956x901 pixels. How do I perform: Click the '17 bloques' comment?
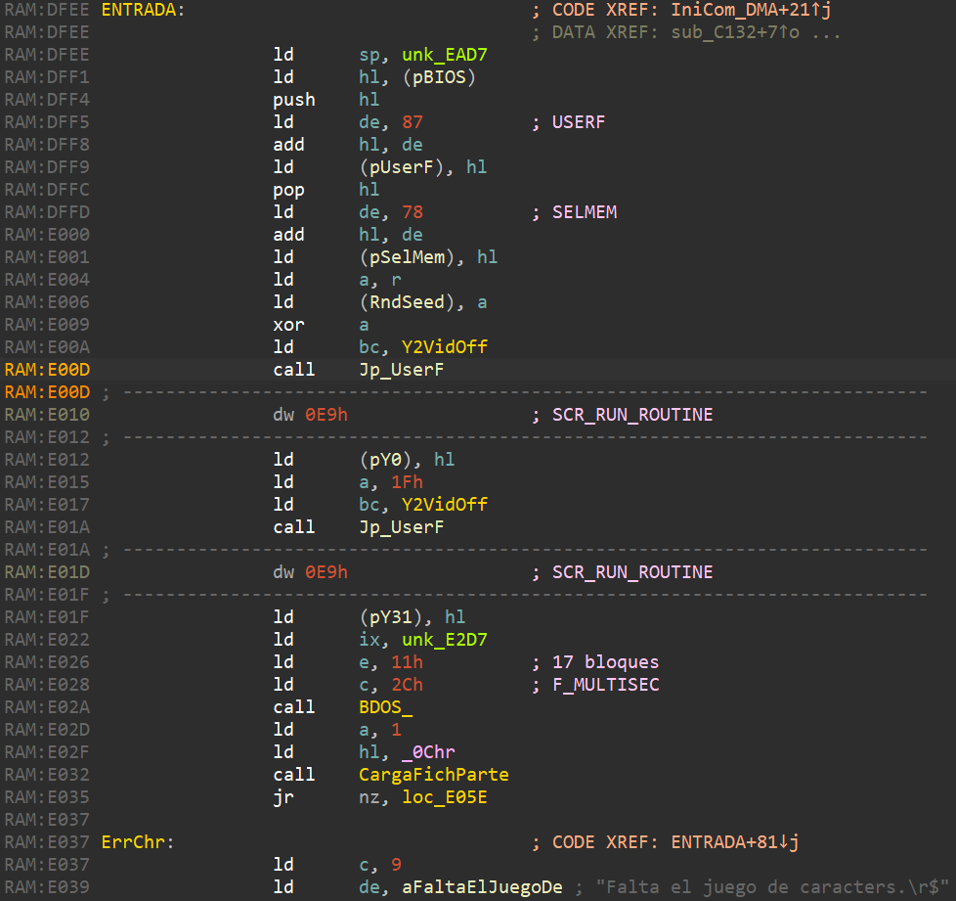[605, 662]
